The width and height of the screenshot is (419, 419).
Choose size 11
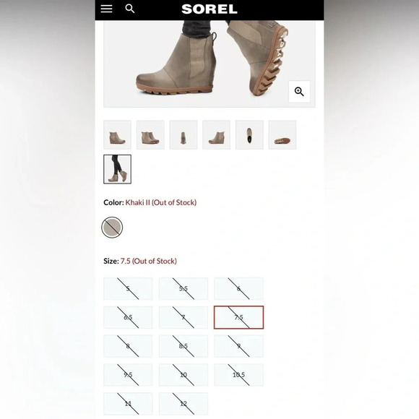[128, 404]
